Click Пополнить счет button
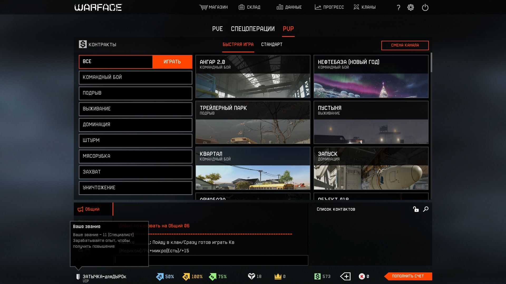 408,276
